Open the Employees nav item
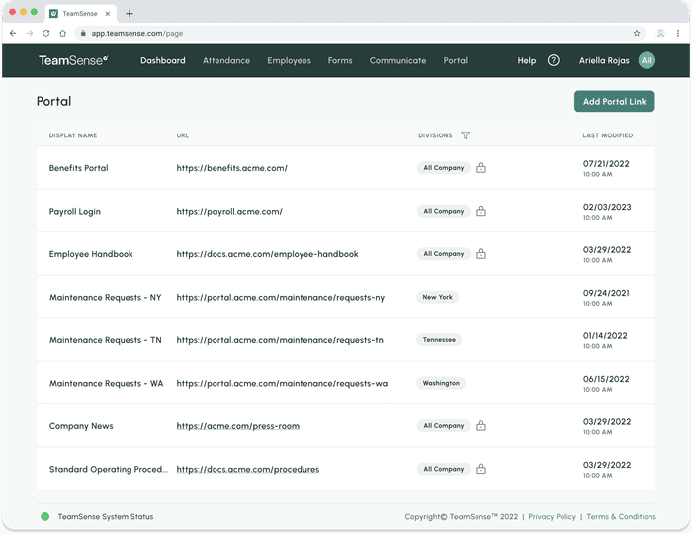 coord(289,61)
